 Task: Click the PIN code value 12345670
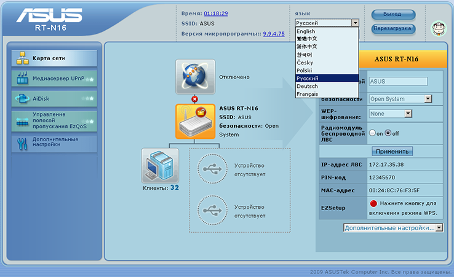(382, 178)
